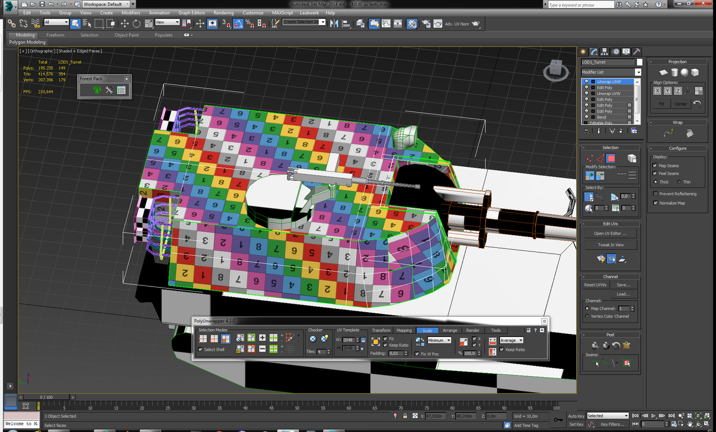This screenshot has width=716, height=432.
Task: Choose Planar Map projection icon
Action: coord(663,73)
